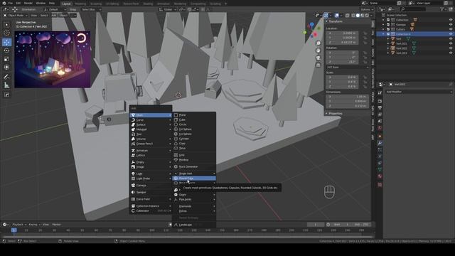This screenshot has width=455, height=256.
Task: Hide Vert.001 with its eye icon
Action: point(451,43)
